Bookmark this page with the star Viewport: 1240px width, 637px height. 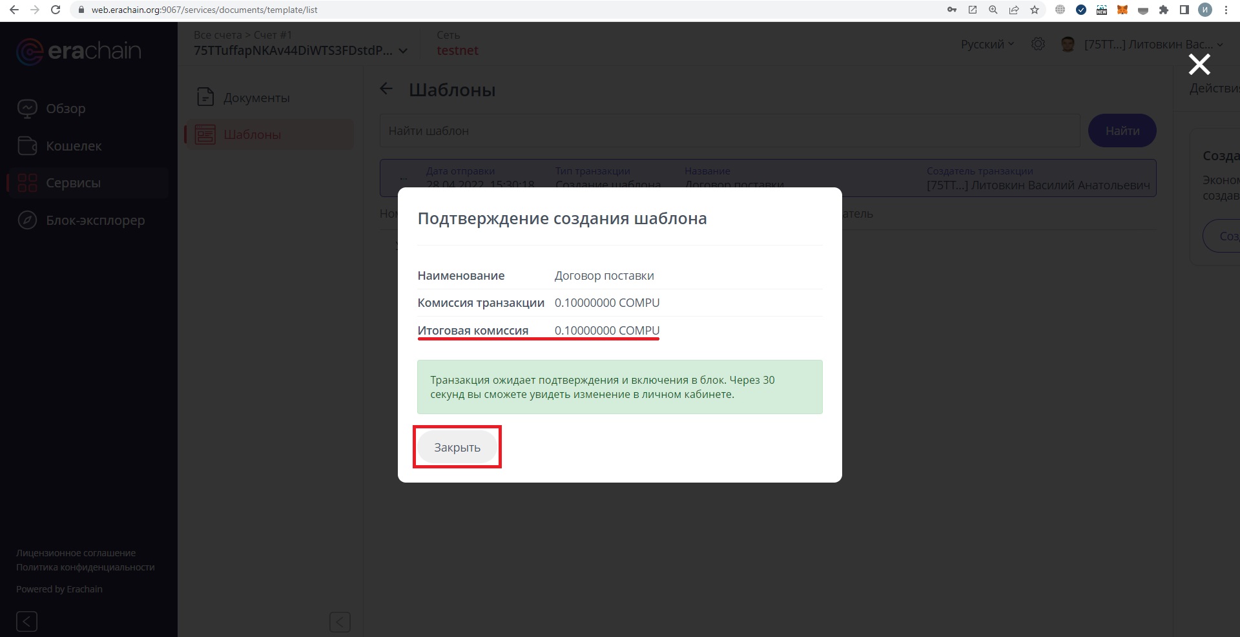click(x=1035, y=10)
